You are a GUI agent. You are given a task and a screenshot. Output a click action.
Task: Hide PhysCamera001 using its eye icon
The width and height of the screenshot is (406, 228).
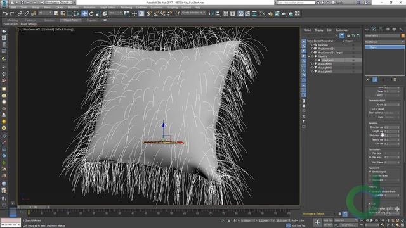tap(312, 49)
